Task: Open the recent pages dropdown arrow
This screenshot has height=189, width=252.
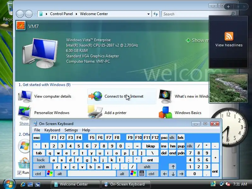Action: click(35, 14)
